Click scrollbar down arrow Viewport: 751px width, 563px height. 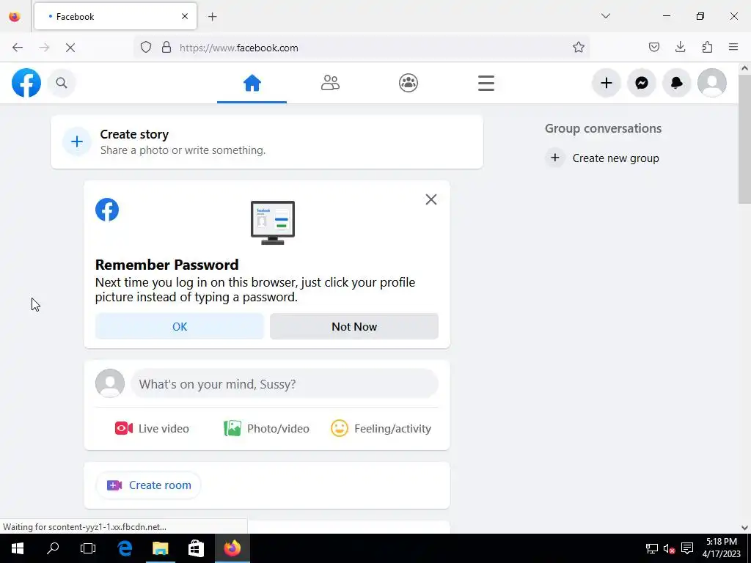pos(744,528)
